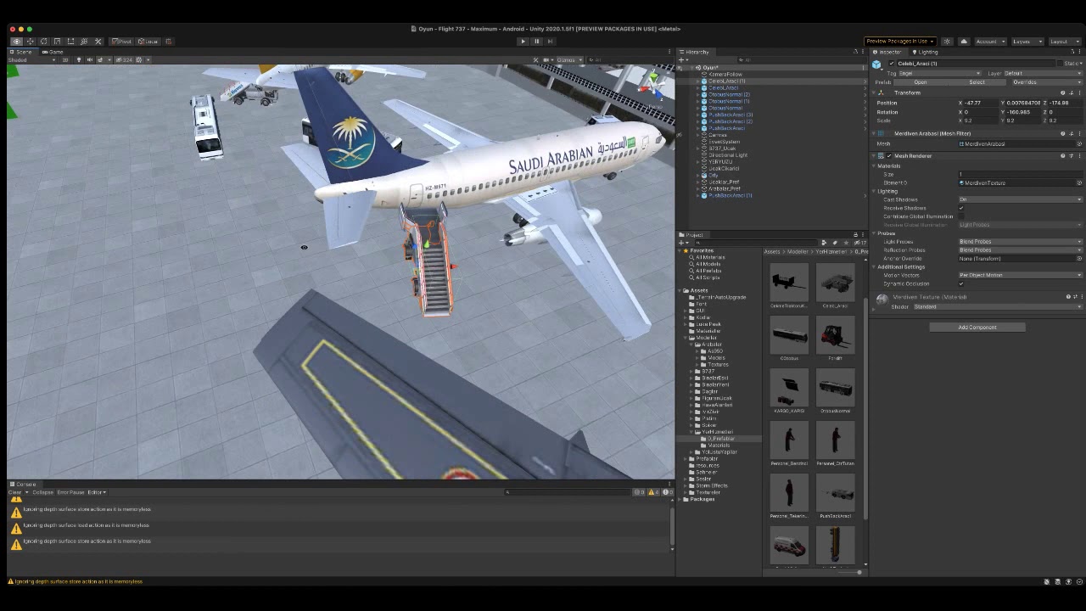Switch to the Hierarchy tab
Screen dimensions: 1086x611
click(695, 52)
